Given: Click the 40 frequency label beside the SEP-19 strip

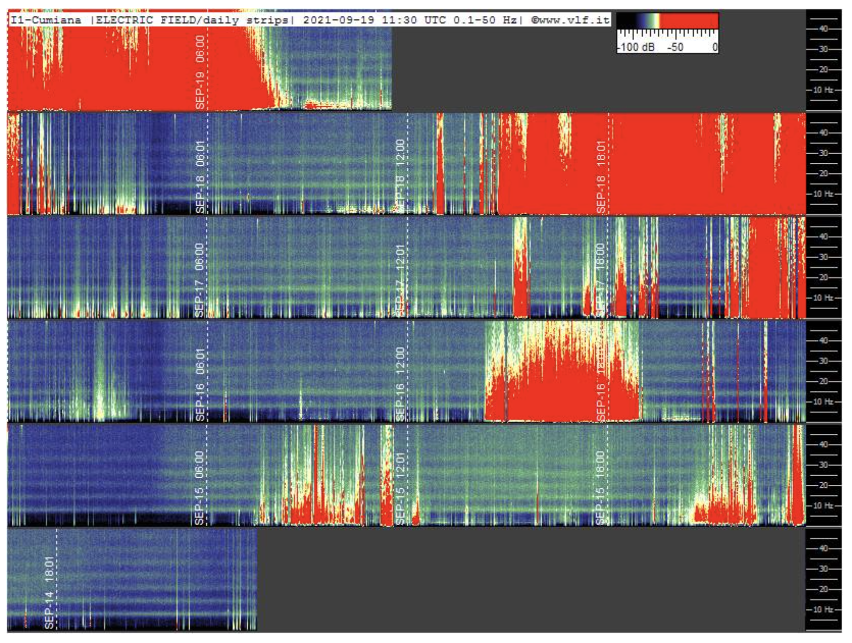Looking at the screenshot, I should coord(823,29).
